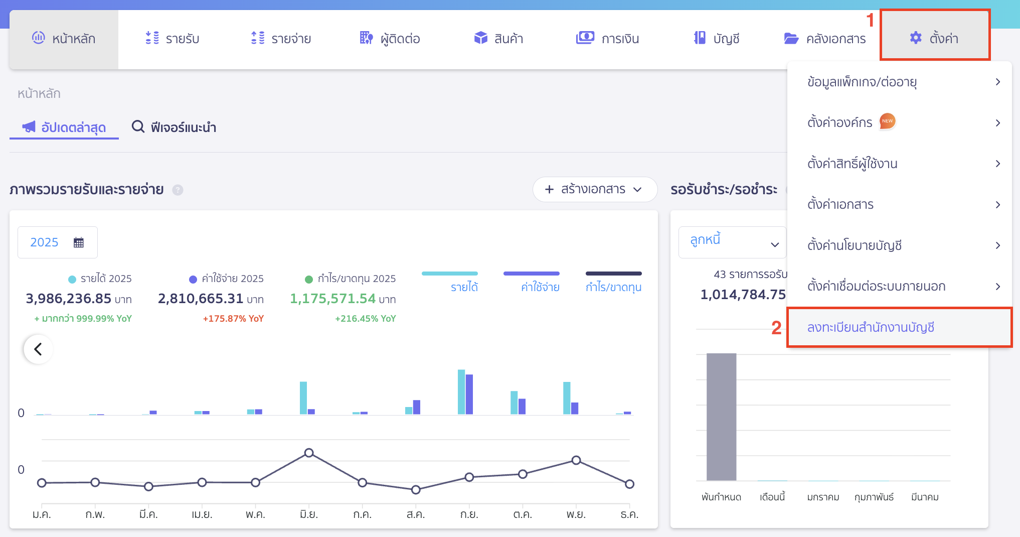The image size is (1020, 537).
Task: Click the ผู้ติดต่อ contacts icon
Action: (x=366, y=38)
